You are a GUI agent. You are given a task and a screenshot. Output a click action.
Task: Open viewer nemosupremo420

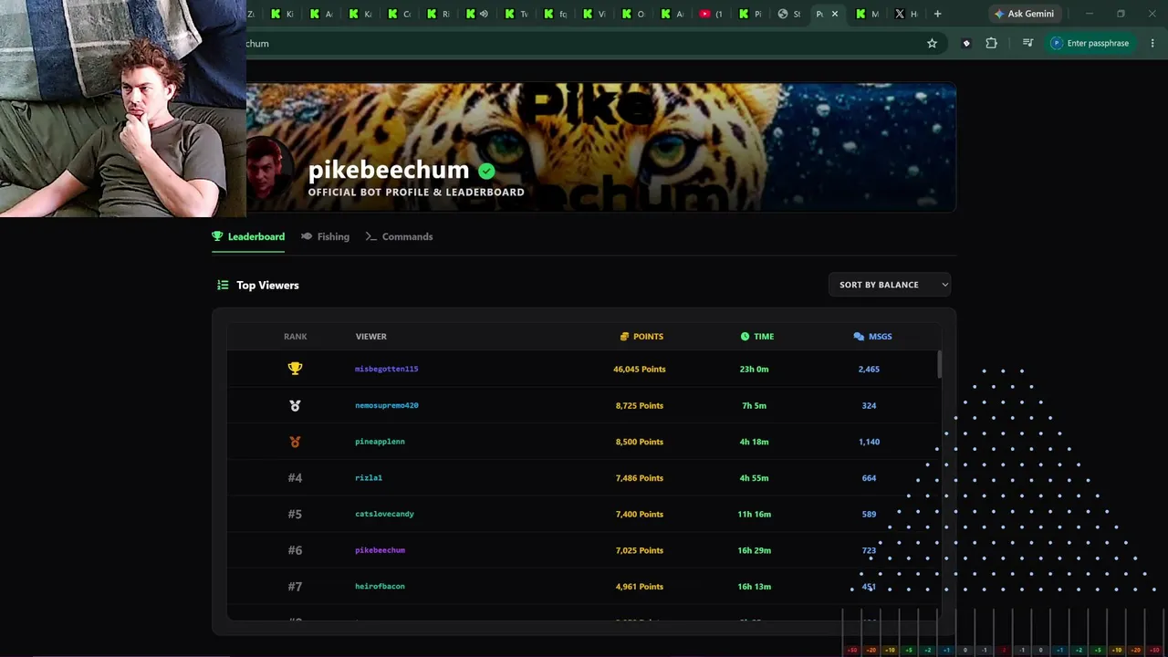[387, 405]
